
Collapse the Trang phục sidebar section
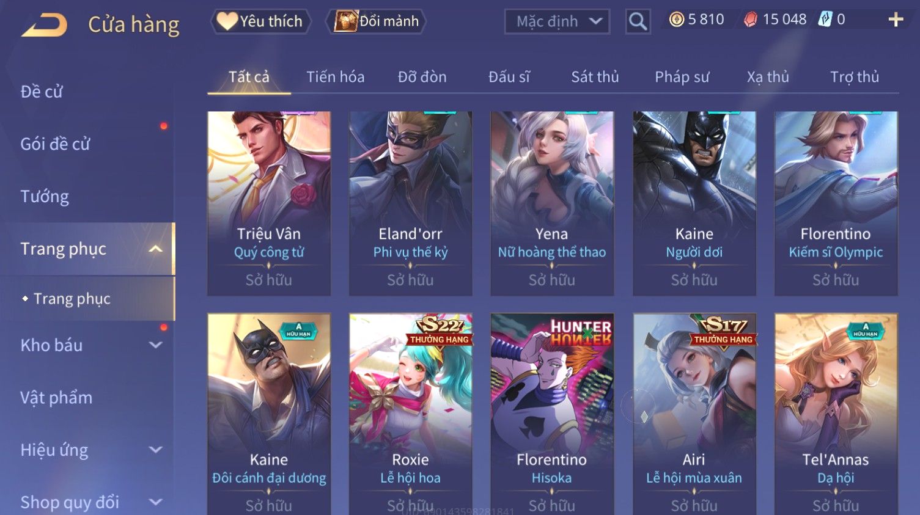(155, 249)
